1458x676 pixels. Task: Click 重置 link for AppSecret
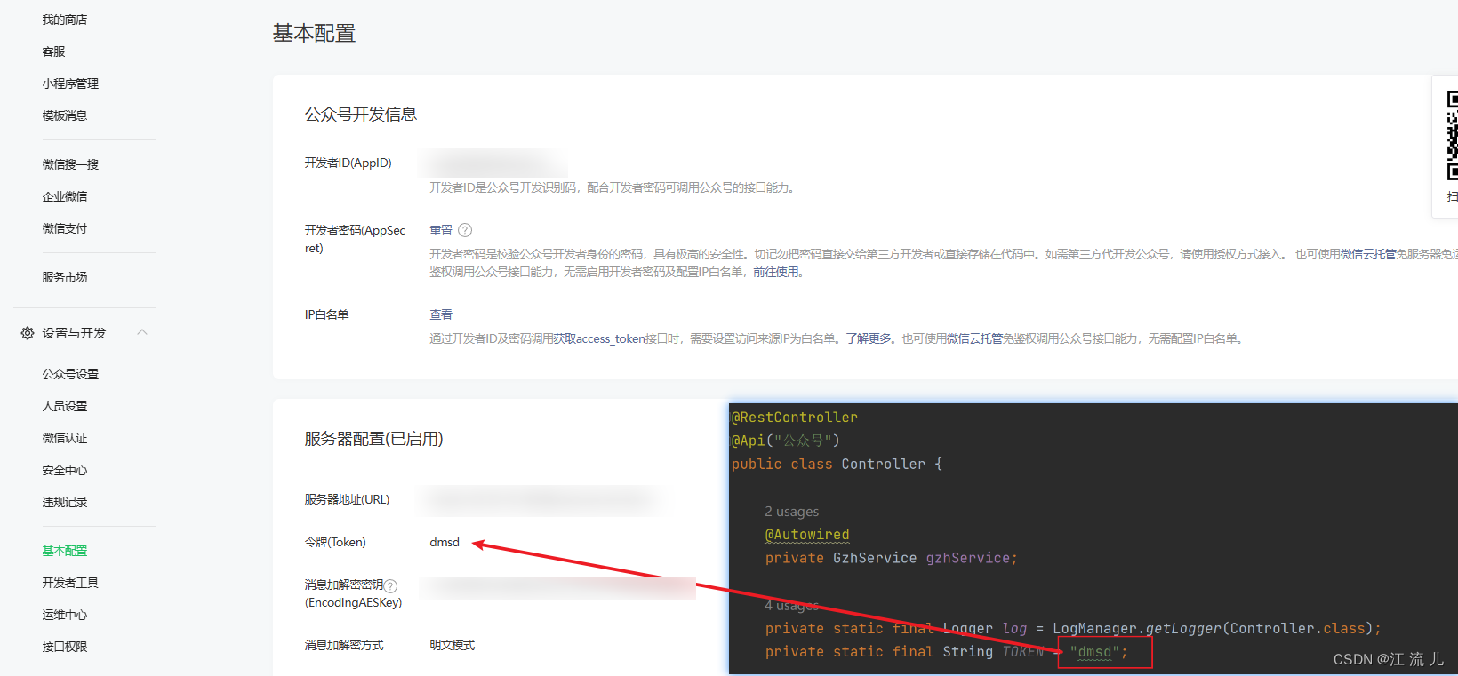click(x=441, y=230)
